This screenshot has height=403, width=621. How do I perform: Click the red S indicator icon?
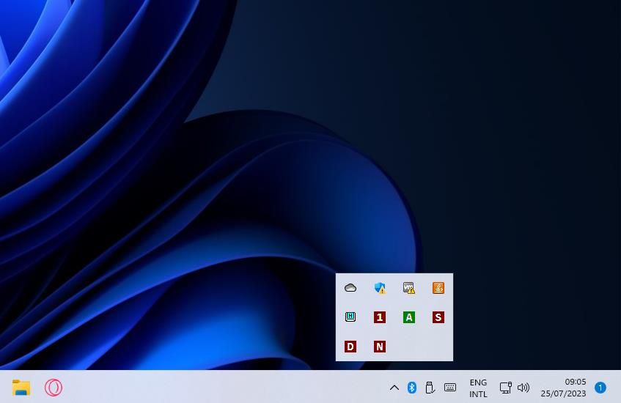click(x=438, y=317)
